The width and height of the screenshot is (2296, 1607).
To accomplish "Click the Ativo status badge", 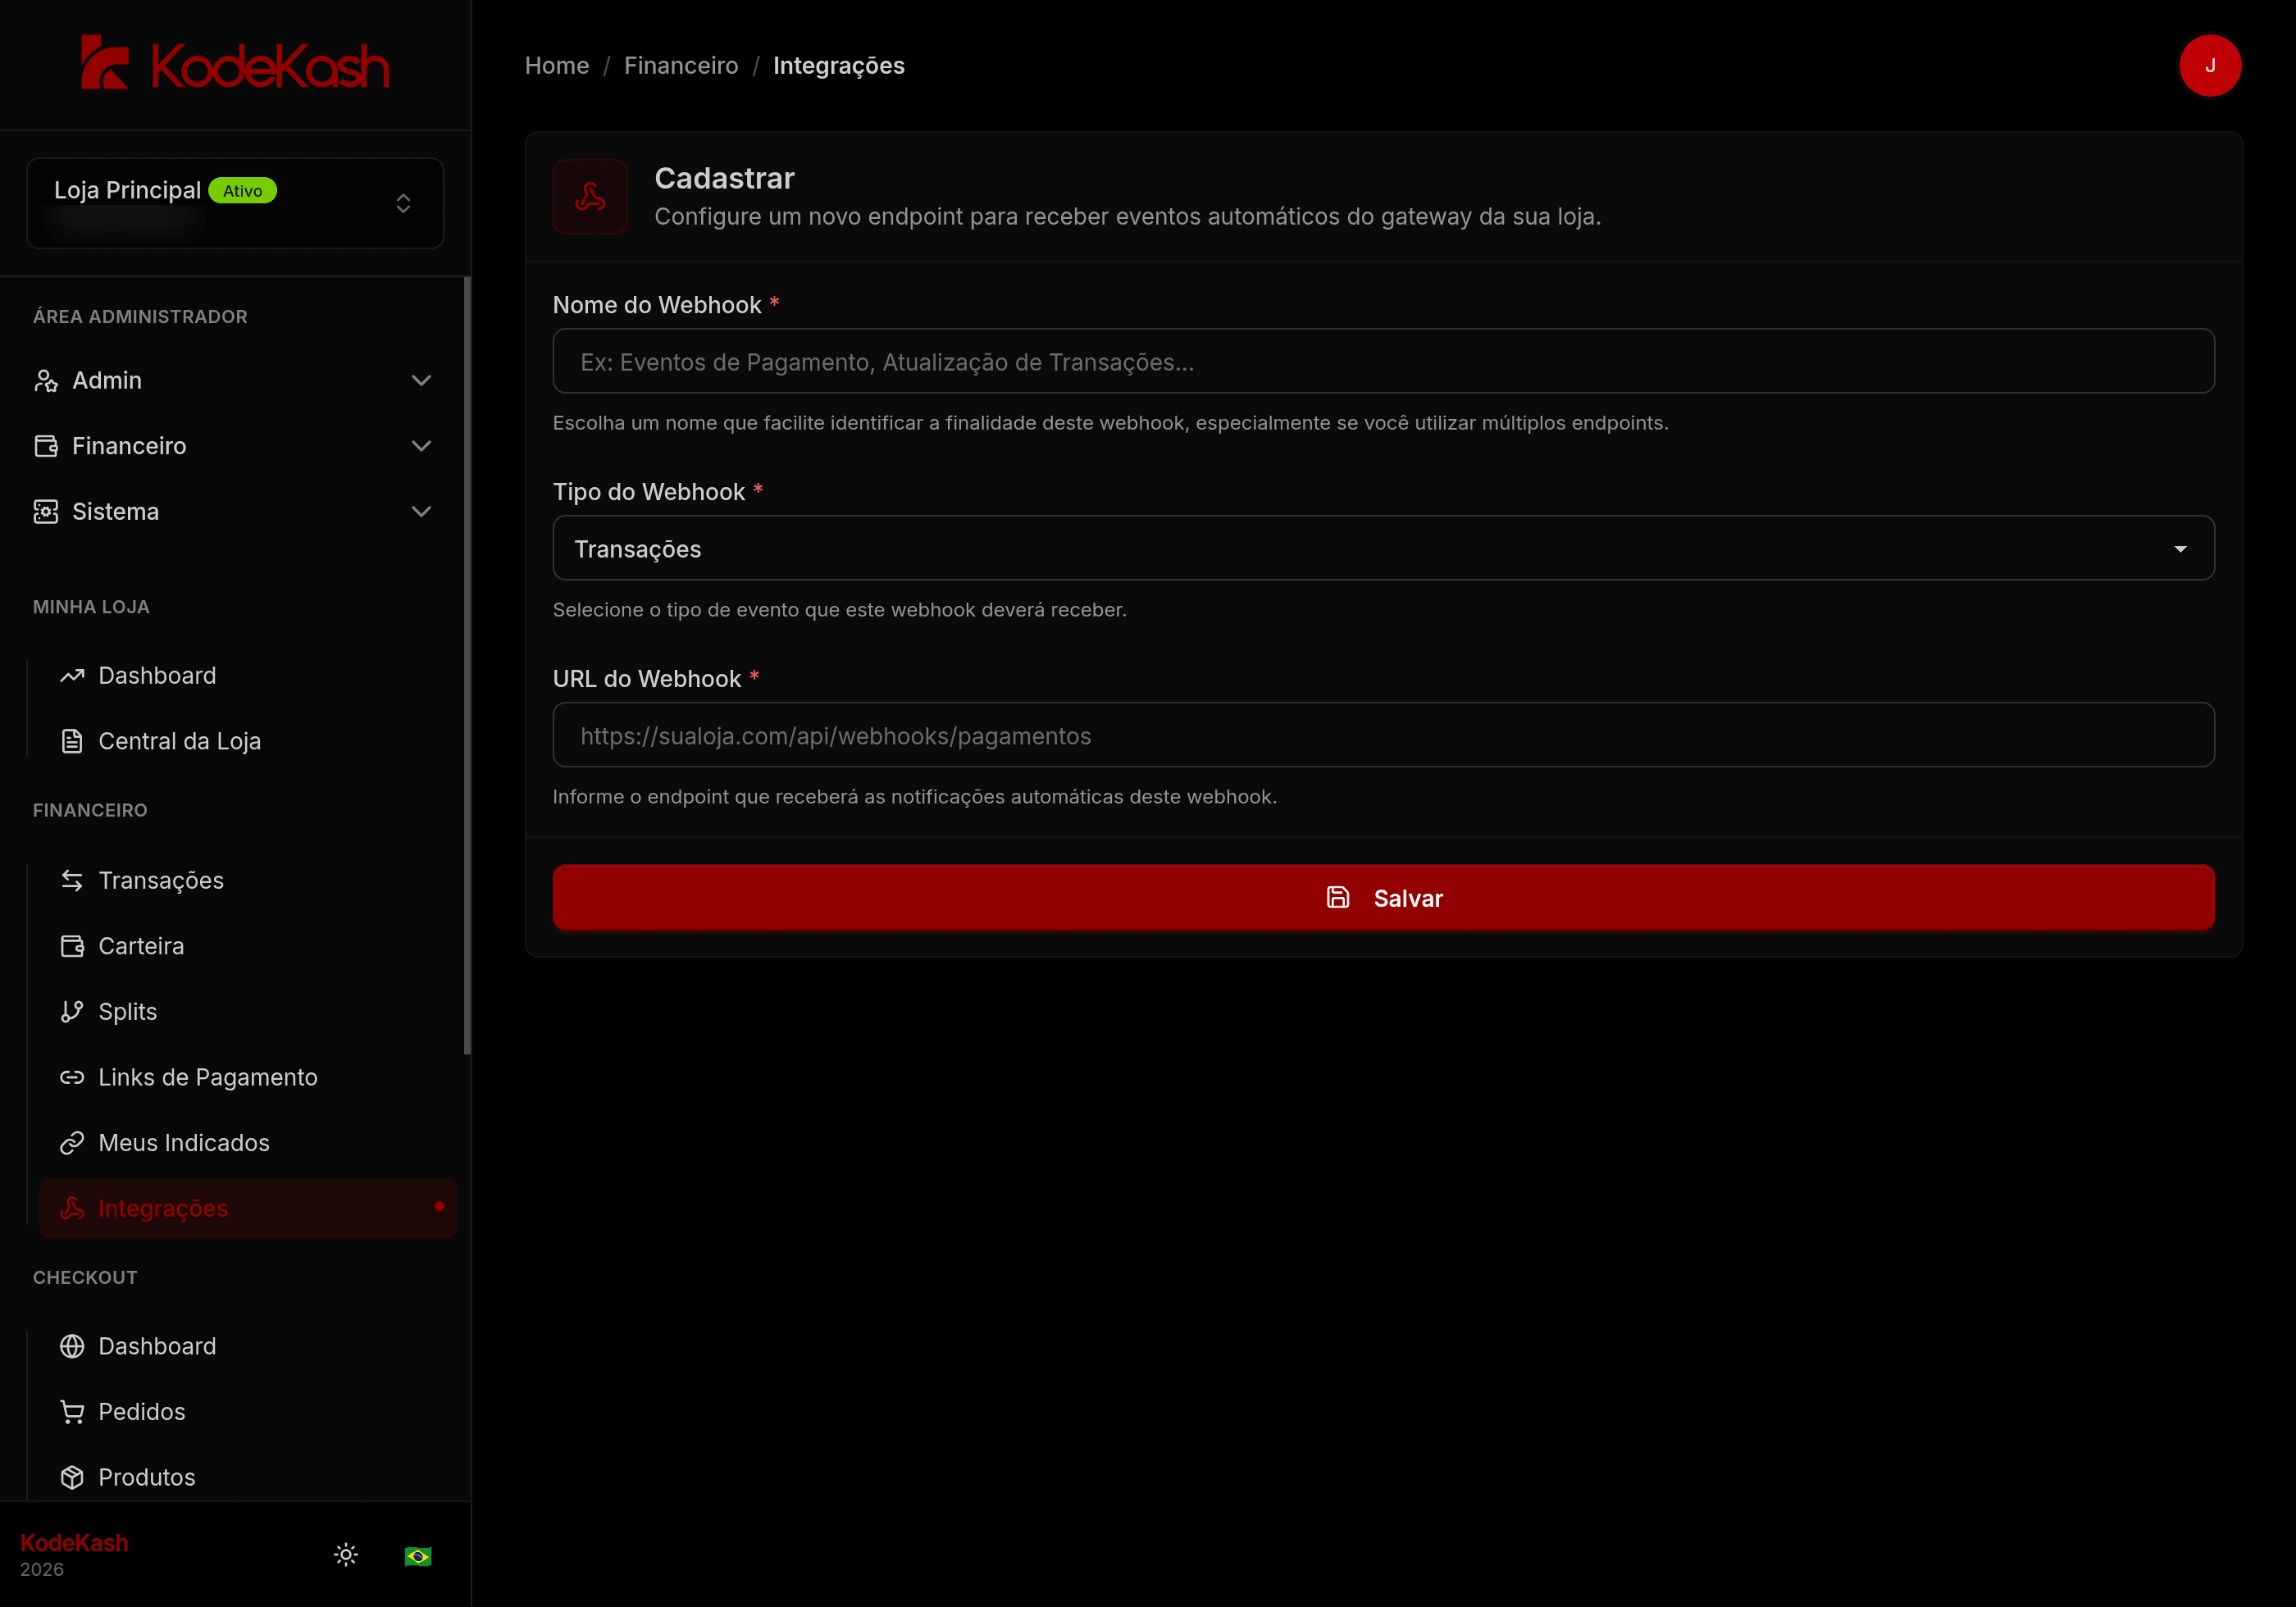I will tap(243, 191).
